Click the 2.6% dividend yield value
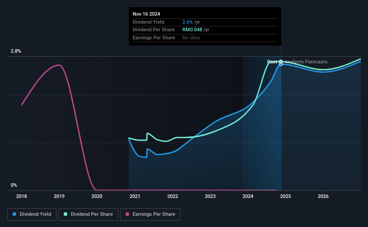The image size is (368, 227). [x=187, y=22]
